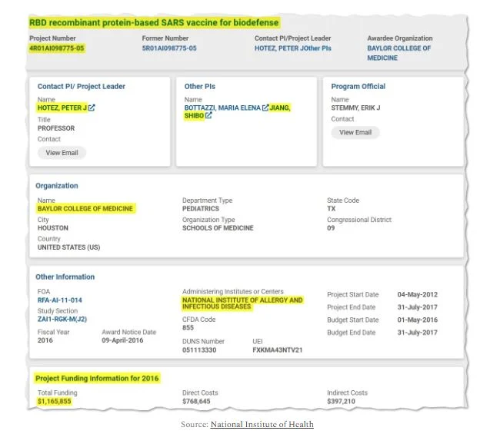Click View Email under Program Official
Viewport: 490px width, 444px height.
click(355, 133)
